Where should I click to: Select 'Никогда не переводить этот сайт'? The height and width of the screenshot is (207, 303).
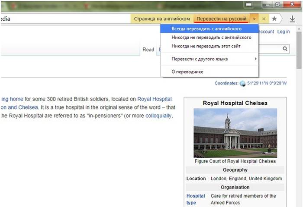click(x=206, y=46)
